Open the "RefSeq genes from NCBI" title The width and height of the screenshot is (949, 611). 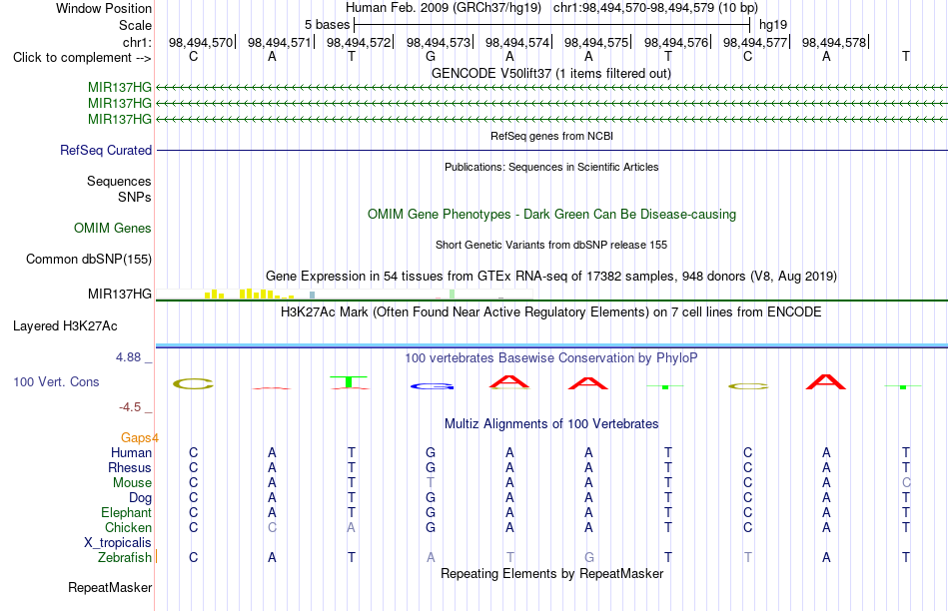(x=552, y=136)
